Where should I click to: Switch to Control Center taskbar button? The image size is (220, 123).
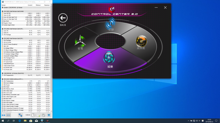[x=48, y=121]
